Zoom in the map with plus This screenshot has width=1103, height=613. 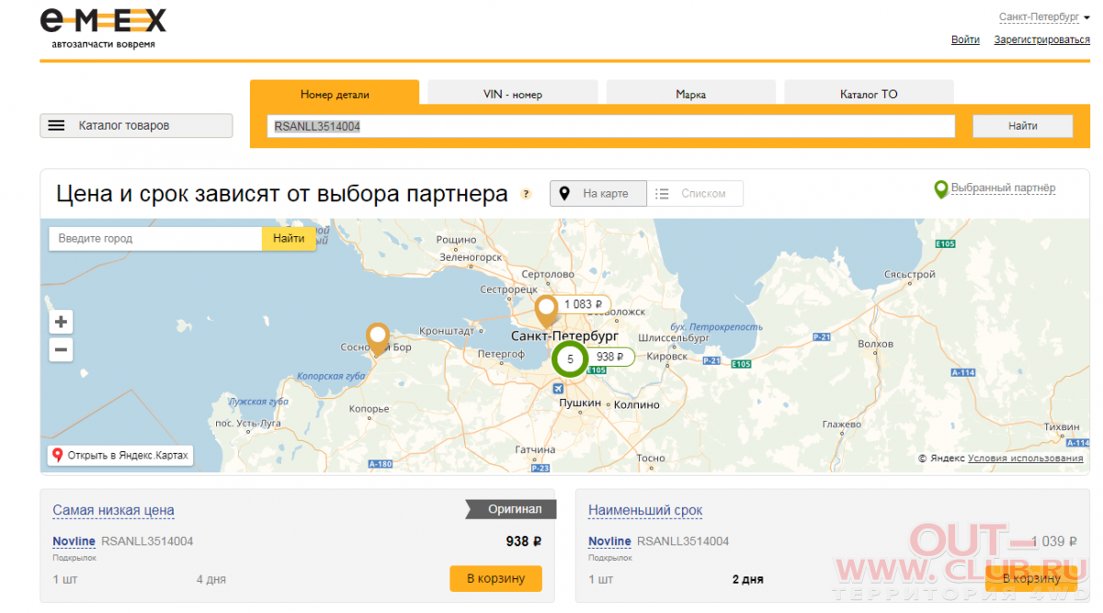coord(62,322)
